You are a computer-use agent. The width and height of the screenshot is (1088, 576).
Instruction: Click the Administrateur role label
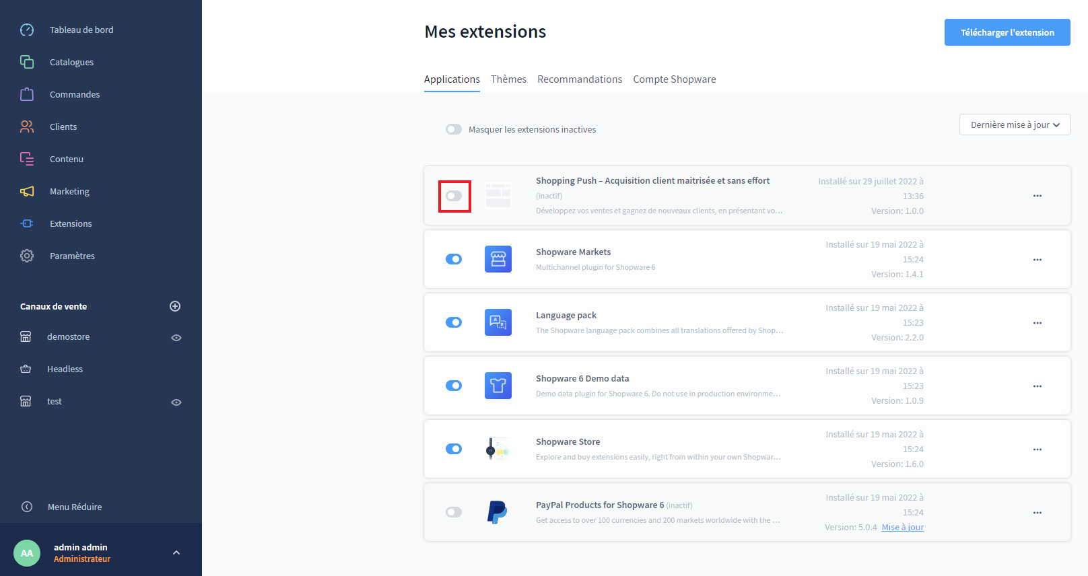coord(82,559)
